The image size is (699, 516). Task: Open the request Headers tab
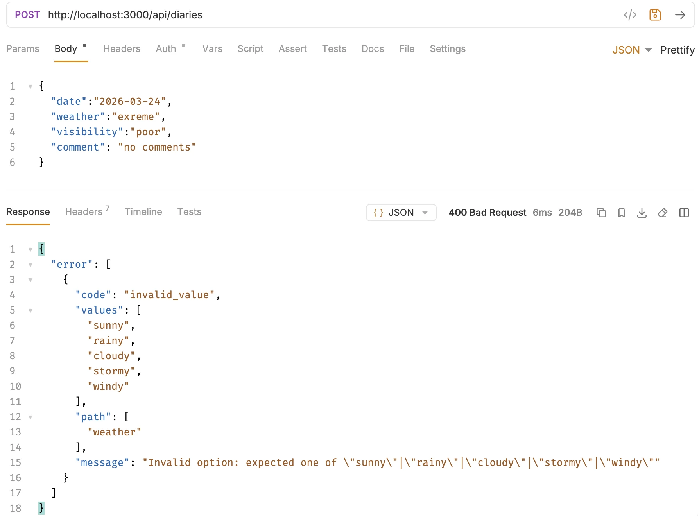point(122,49)
